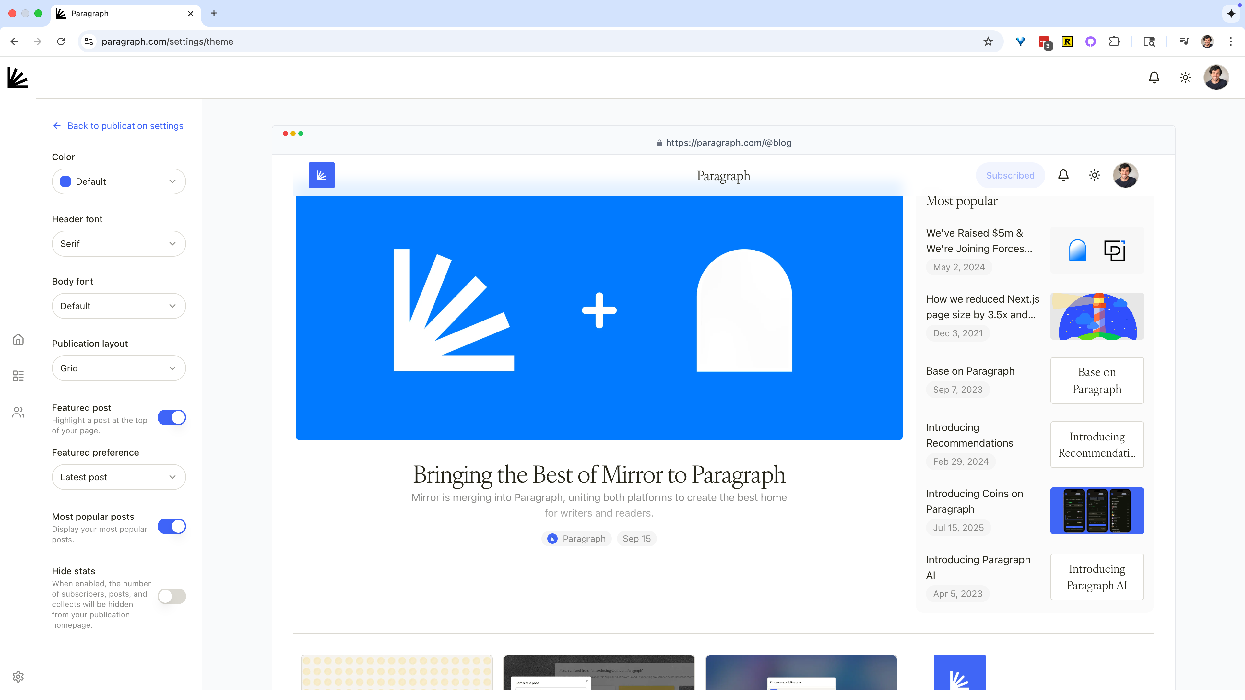Viewport: 1245px width, 700px height.
Task: Disable the Most popular posts toggle
Action: click(x=172, y=526)
